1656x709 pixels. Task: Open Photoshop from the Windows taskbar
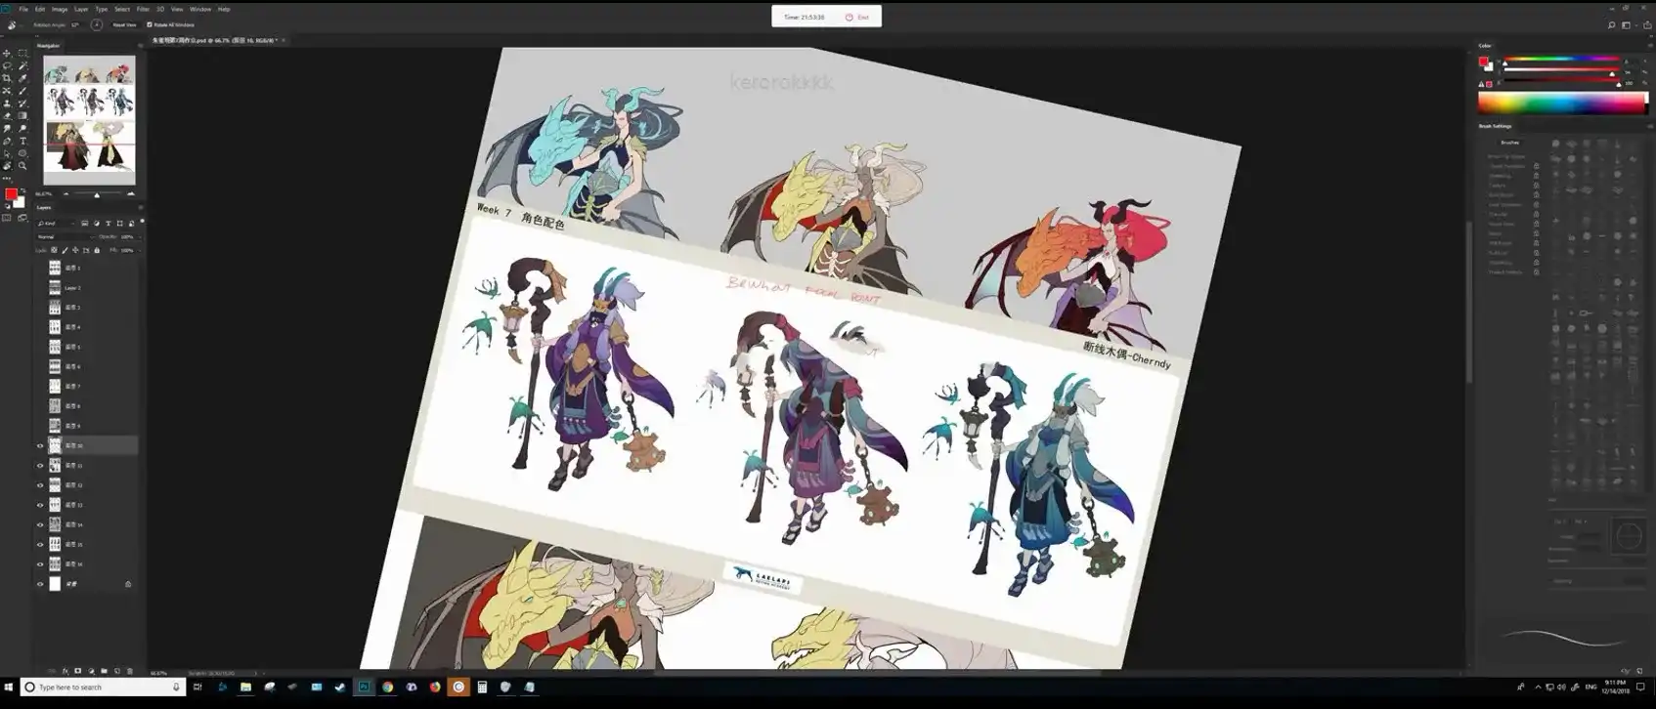[364, 688]
